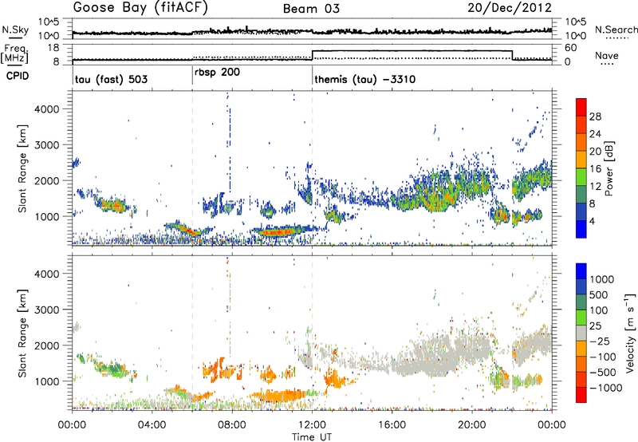Click the 'Beam 03' label

click(x=311, y=9)
